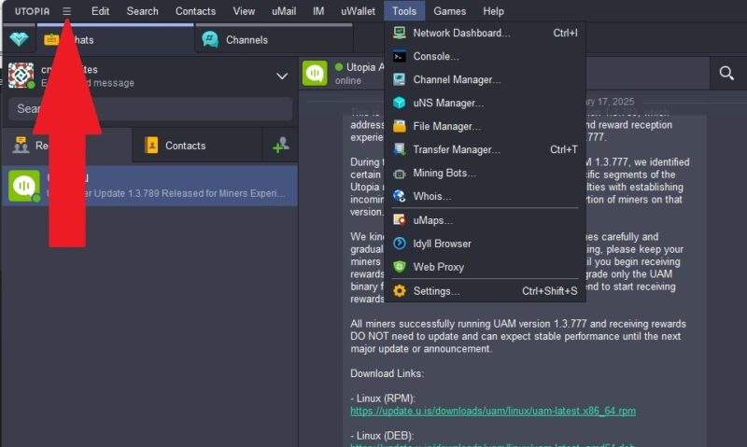This screenshot has width=747, height=447.
Task: Click the Channel Manager icon
Action: (x=400, y=79)
